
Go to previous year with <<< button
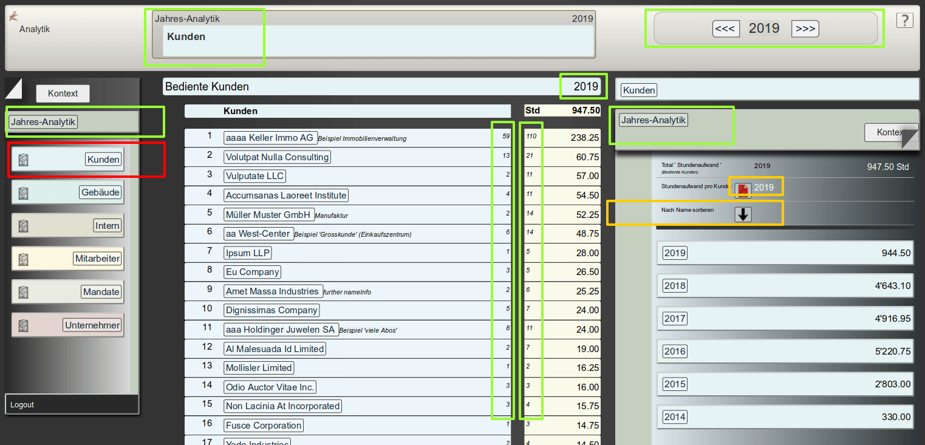click(x=725, y=29)
